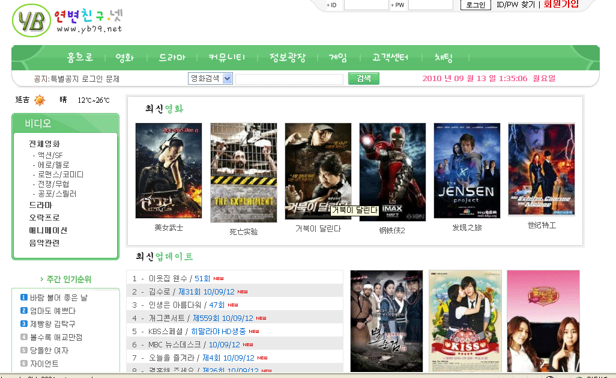This screenshot has width=616, height=378.
Task: Click rank badge 3 beside 제빵왕 김탁구
Action: (24, 324)
